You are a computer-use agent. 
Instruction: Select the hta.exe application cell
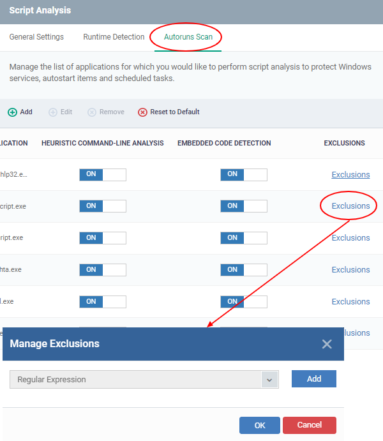pyautogui.click(x=11, y=270)
